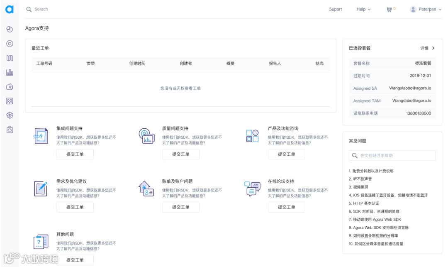
Task: Click the expiry date 2019-12-31
Action: pyautogui.click(x=420, y=76)
